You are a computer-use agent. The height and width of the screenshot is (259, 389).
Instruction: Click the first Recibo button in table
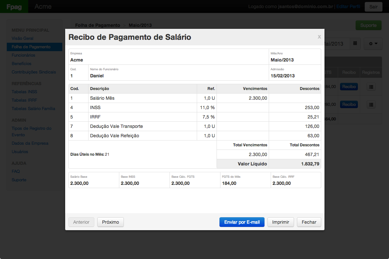tap(349, 86)
